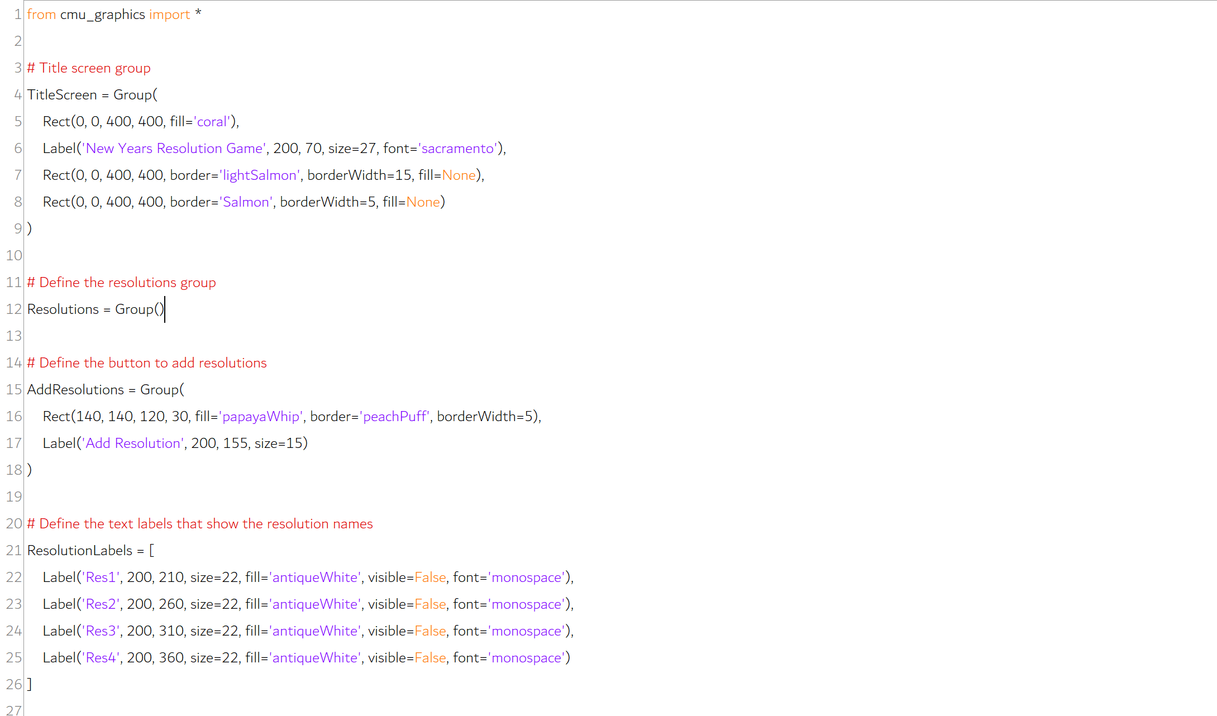
Task: Click line number 12 in the gutter
Action: [x=14, y=309]
